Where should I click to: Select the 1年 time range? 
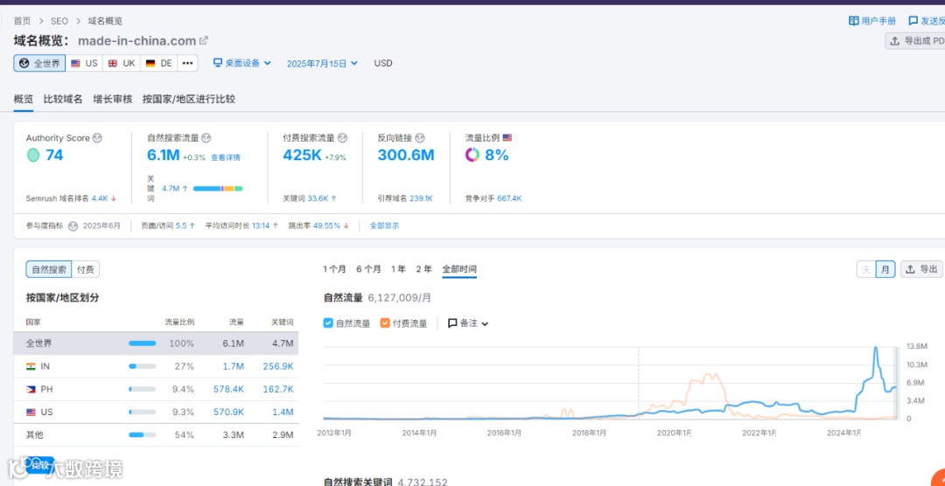tap(398, 269)
